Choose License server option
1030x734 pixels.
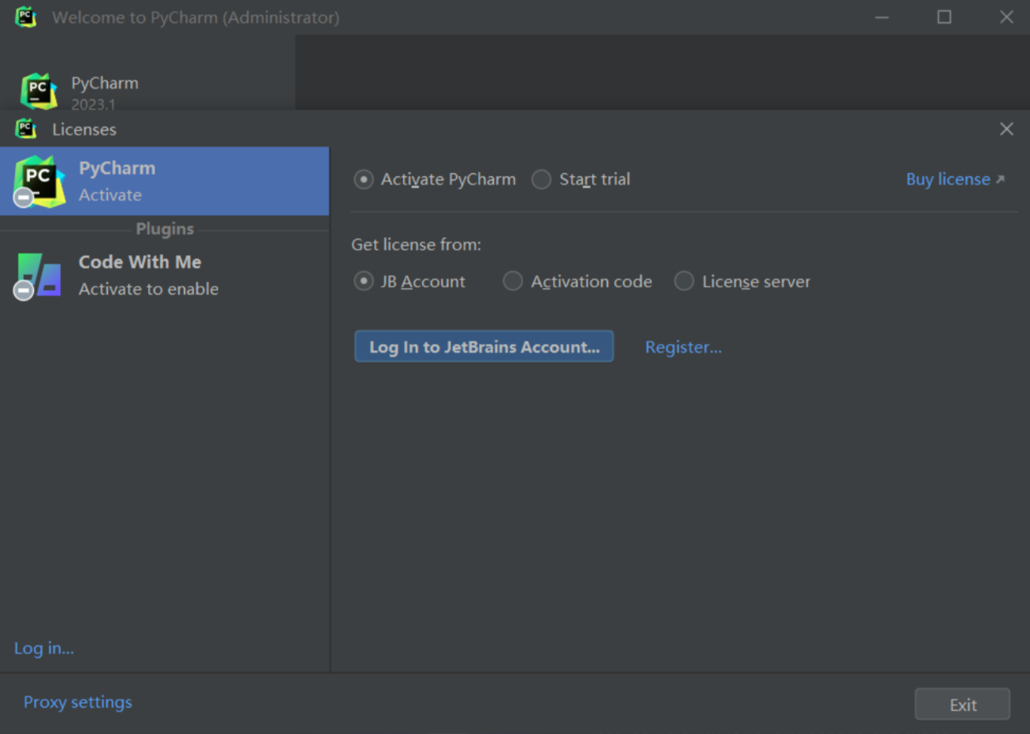tap(684, 282)
